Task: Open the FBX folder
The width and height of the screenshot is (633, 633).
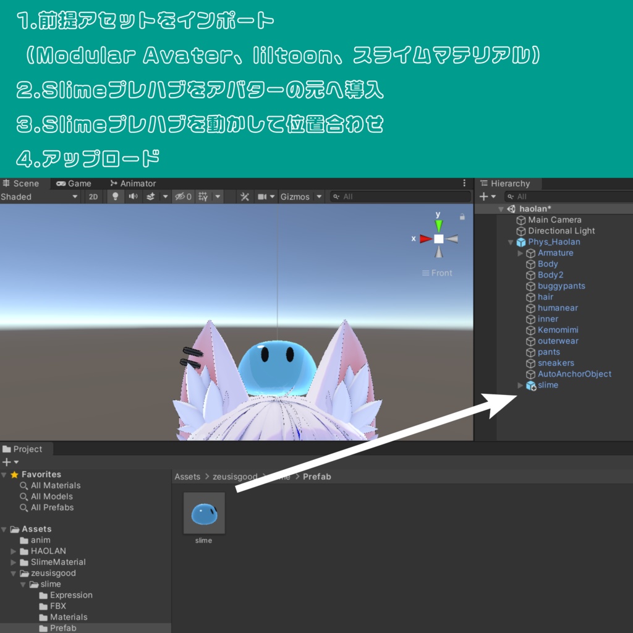Action: 53,606
